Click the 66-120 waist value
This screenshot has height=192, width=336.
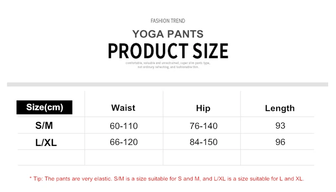click(x=123, y=142)
